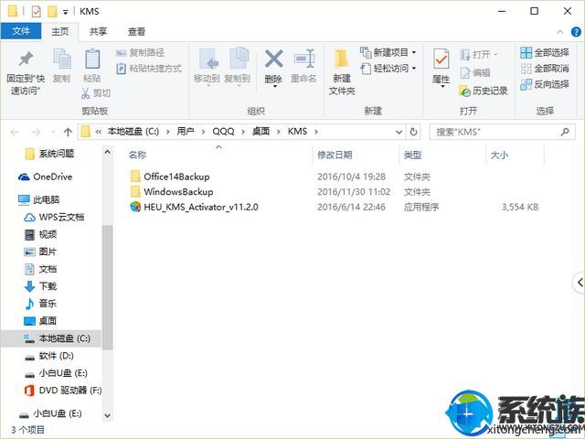Click Select none (全部取消)
Viewport: 585px width, 439px height.
click(x=545, y=69)
